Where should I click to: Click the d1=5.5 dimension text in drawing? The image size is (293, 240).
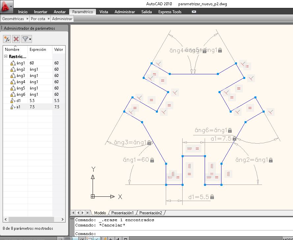click(198, 197)
